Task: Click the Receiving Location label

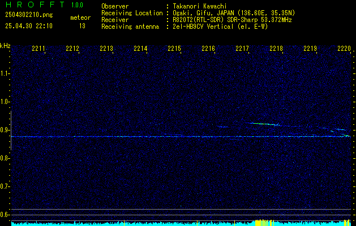Action: point(132,13)
